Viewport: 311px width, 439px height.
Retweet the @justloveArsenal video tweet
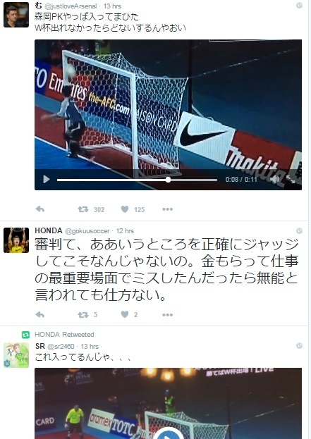point(83,209)
